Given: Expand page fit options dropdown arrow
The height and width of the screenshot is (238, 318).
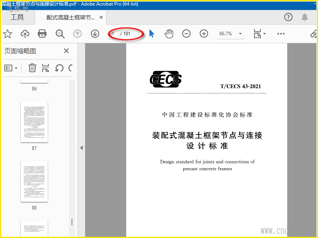Looking at the screenshot, I should pos(264,34).
